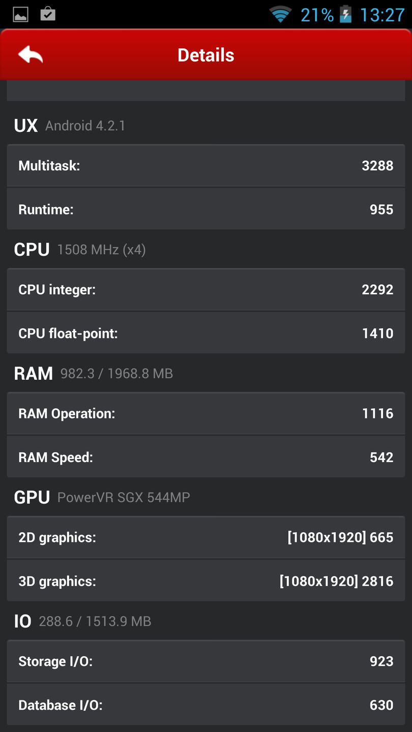Viewport: 412px width, 732px height.
Task: Tap the CPU float-point result row
Action: pyautogui.click(x=205, y=333)
